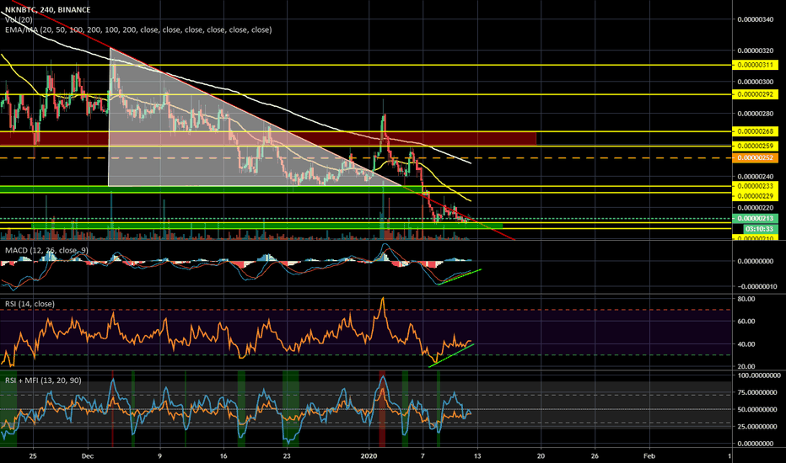Select the Vol (20) indicator label
The image size is (786, 463).
coord(19,19)
